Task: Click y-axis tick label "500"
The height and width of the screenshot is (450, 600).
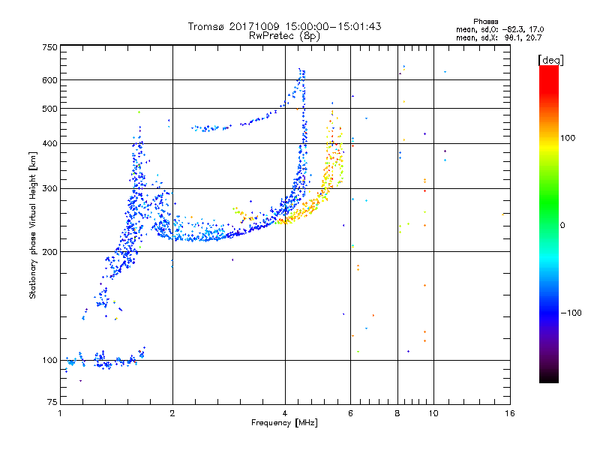Action: pos(50,109)
